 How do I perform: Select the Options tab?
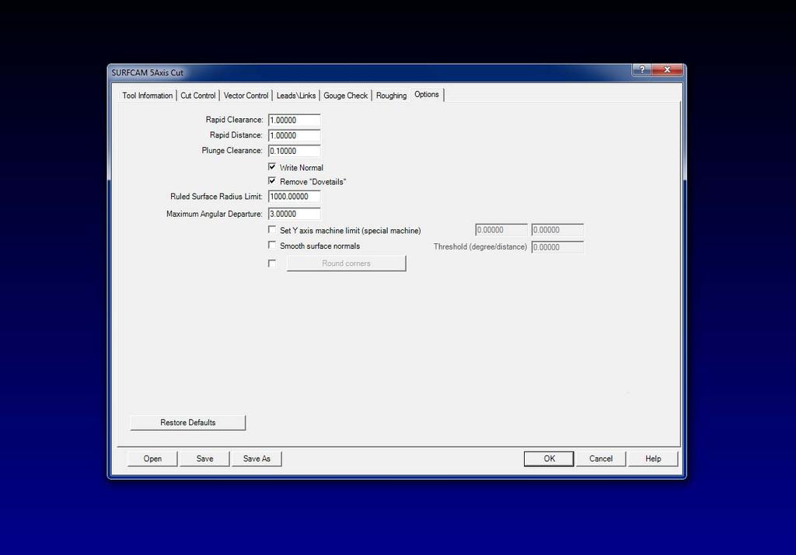pyautogui.click(x=427, y=95)
